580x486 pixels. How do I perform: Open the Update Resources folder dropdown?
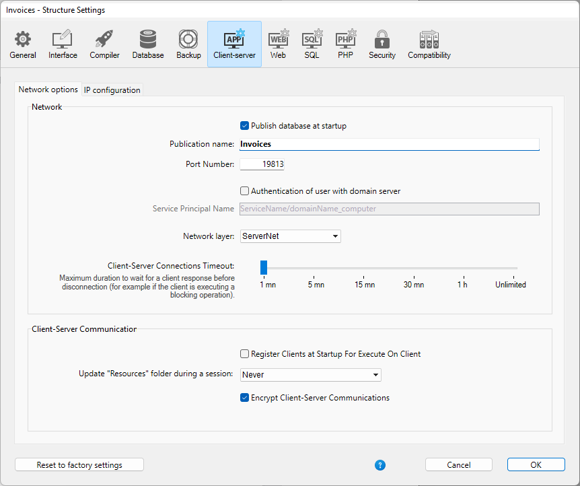click(310, 375)
